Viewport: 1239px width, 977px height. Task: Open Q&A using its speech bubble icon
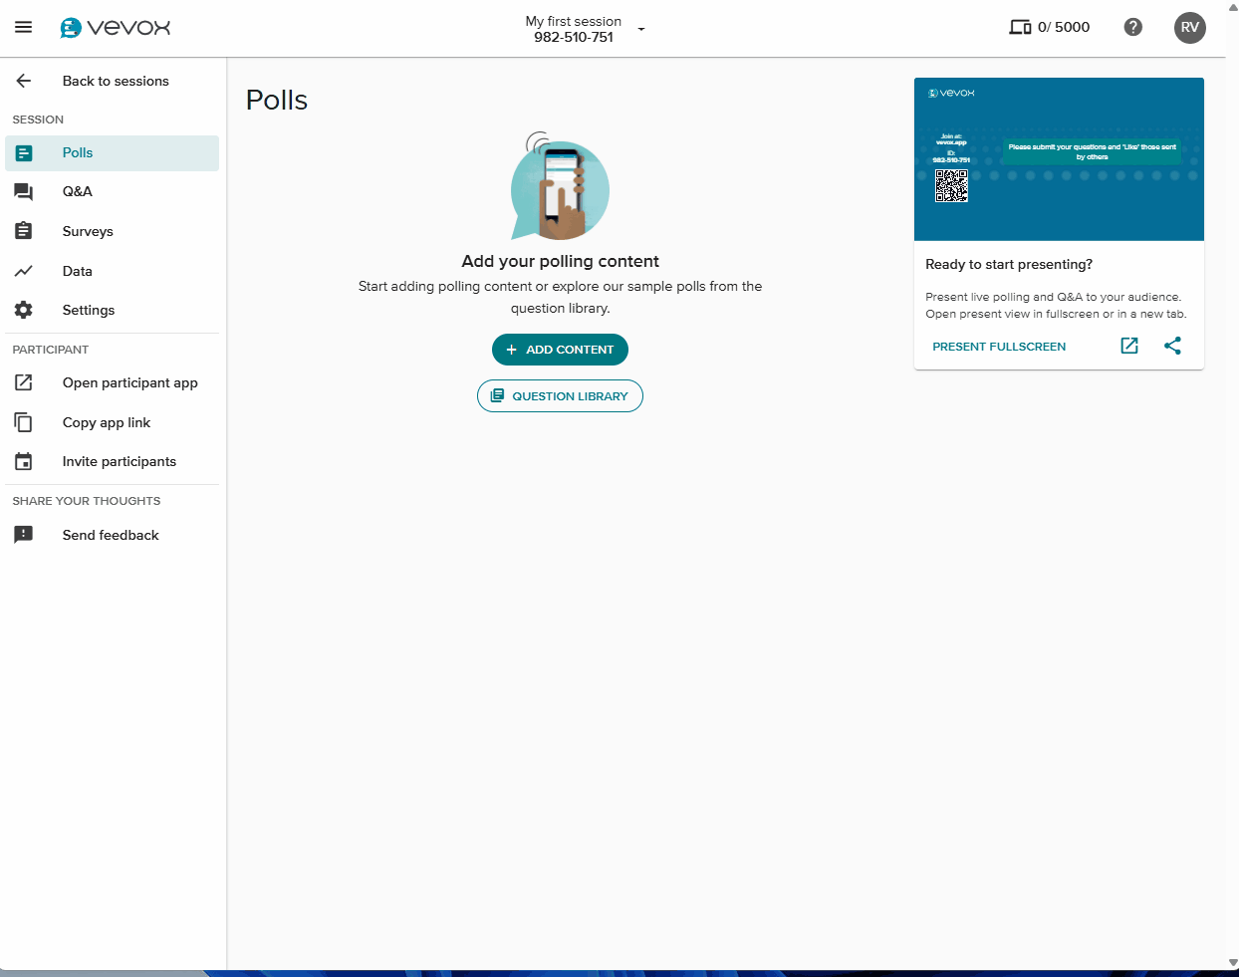point(24,191)
